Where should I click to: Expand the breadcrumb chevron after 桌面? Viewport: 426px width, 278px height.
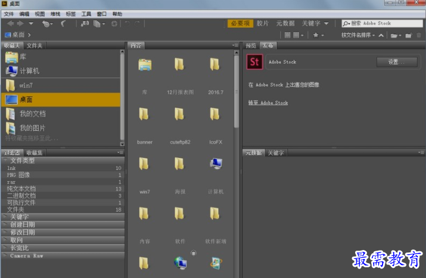(x=29, y=35)
